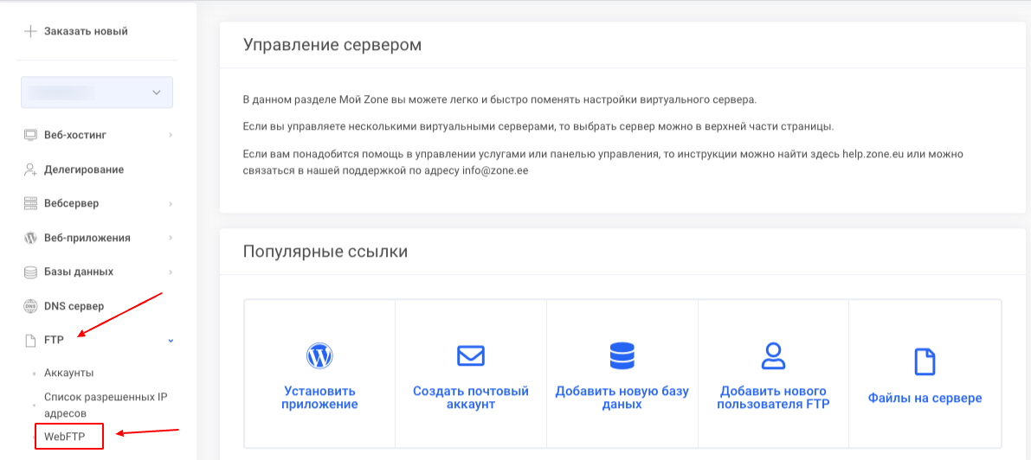Click the database stack icon in popular links
1031x460 pixels.
coord(622,355)
